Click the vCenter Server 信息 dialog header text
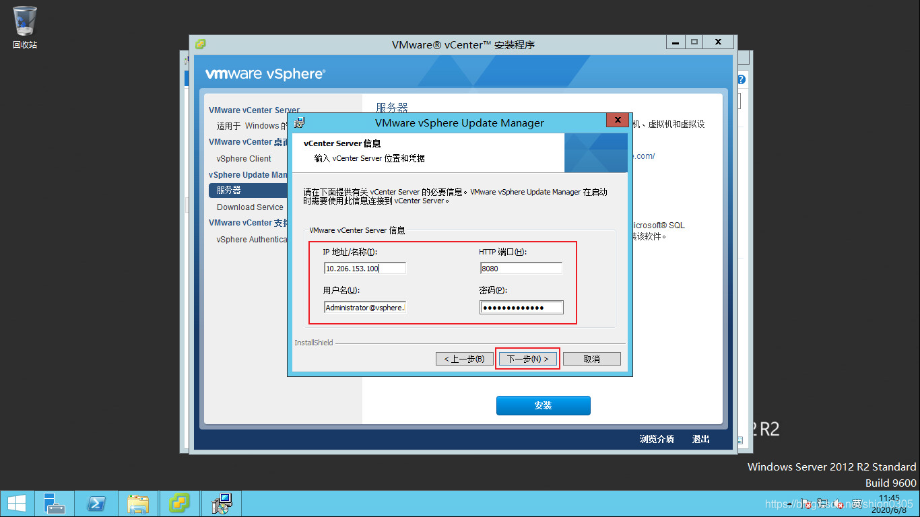Viewport: 920px width, 517px height. coord(342,143)
